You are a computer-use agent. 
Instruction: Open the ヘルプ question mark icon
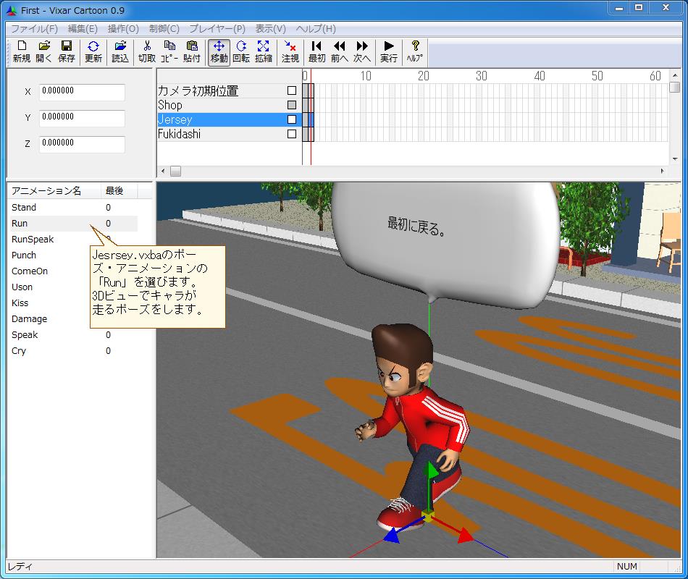(415, 51)
